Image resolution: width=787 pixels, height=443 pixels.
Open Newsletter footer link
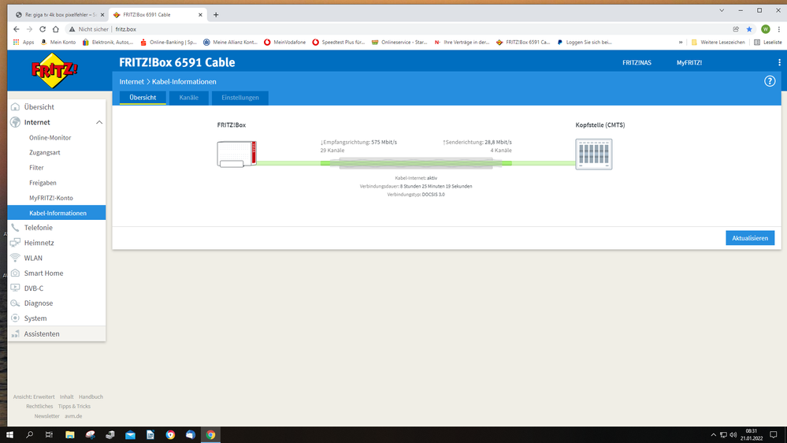(x=46, y=416)
